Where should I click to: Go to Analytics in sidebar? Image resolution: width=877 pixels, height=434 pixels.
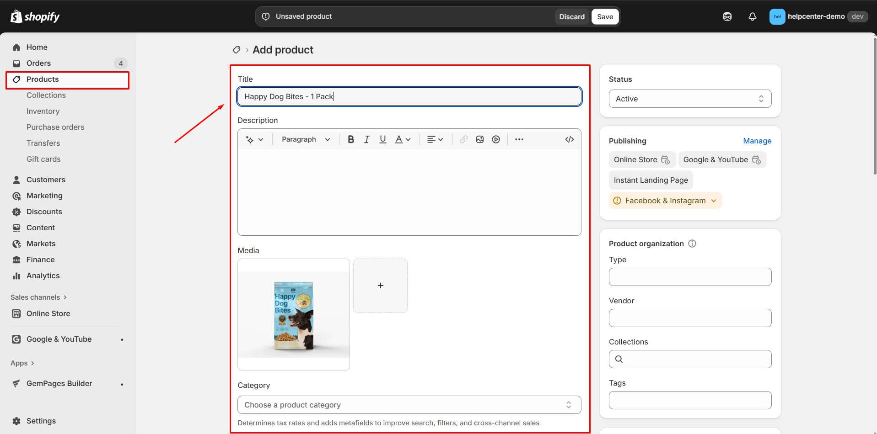point(43,275)
